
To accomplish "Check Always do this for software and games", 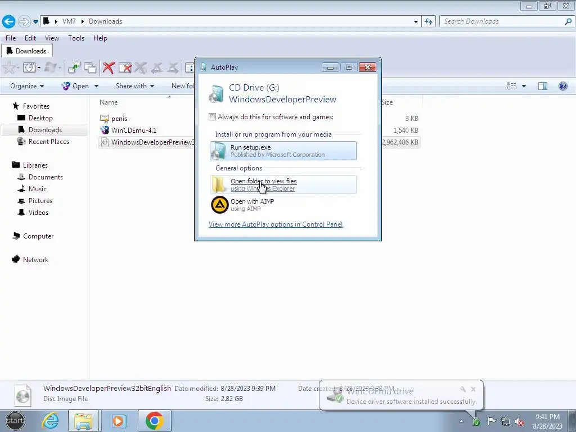I will (x=212, y=117).
